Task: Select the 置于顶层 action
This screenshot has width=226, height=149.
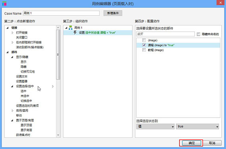Action: [x=26, y=125]
